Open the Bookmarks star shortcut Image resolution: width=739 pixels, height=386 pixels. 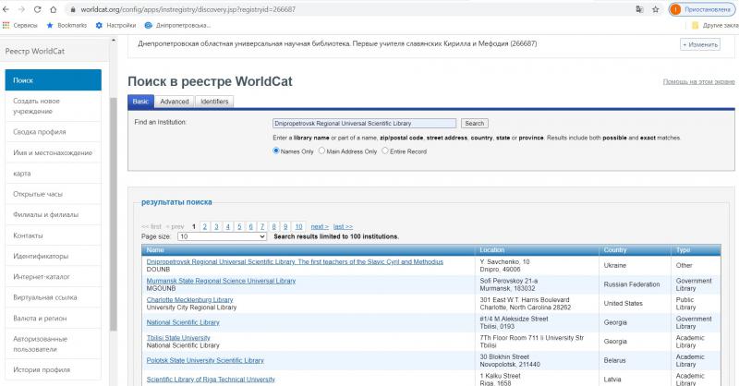click(x=67, y=26)
